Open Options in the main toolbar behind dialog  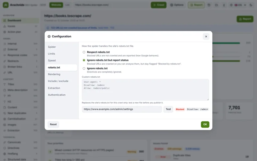point(177,5)
